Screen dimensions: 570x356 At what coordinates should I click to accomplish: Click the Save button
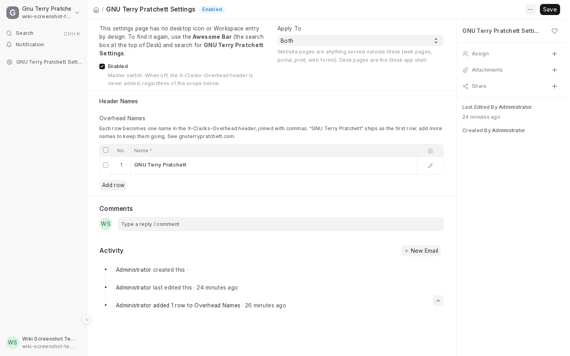pos(550,9)
